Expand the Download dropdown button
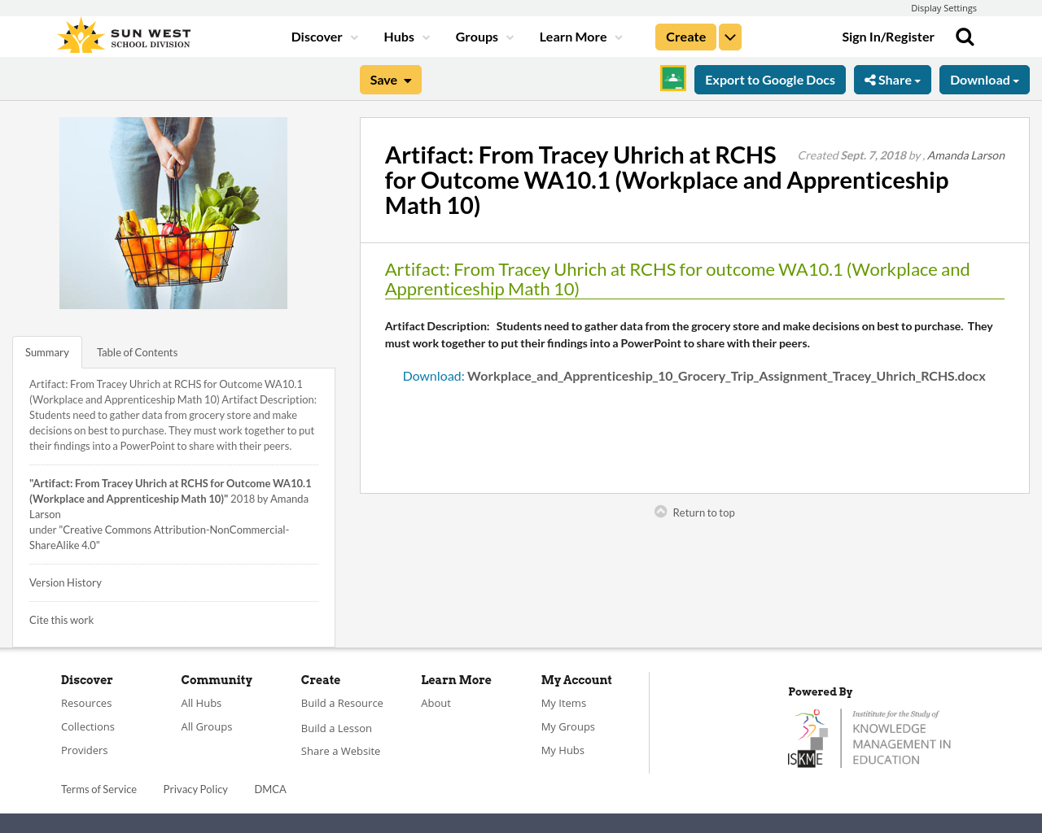This screenshot has width=1042, height=833. [x=984, y=80]
